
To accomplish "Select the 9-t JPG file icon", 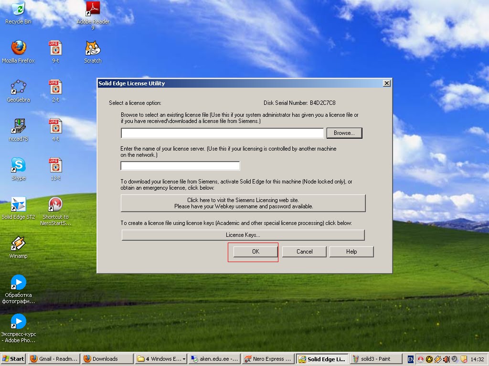I will (x=55, y=51).
